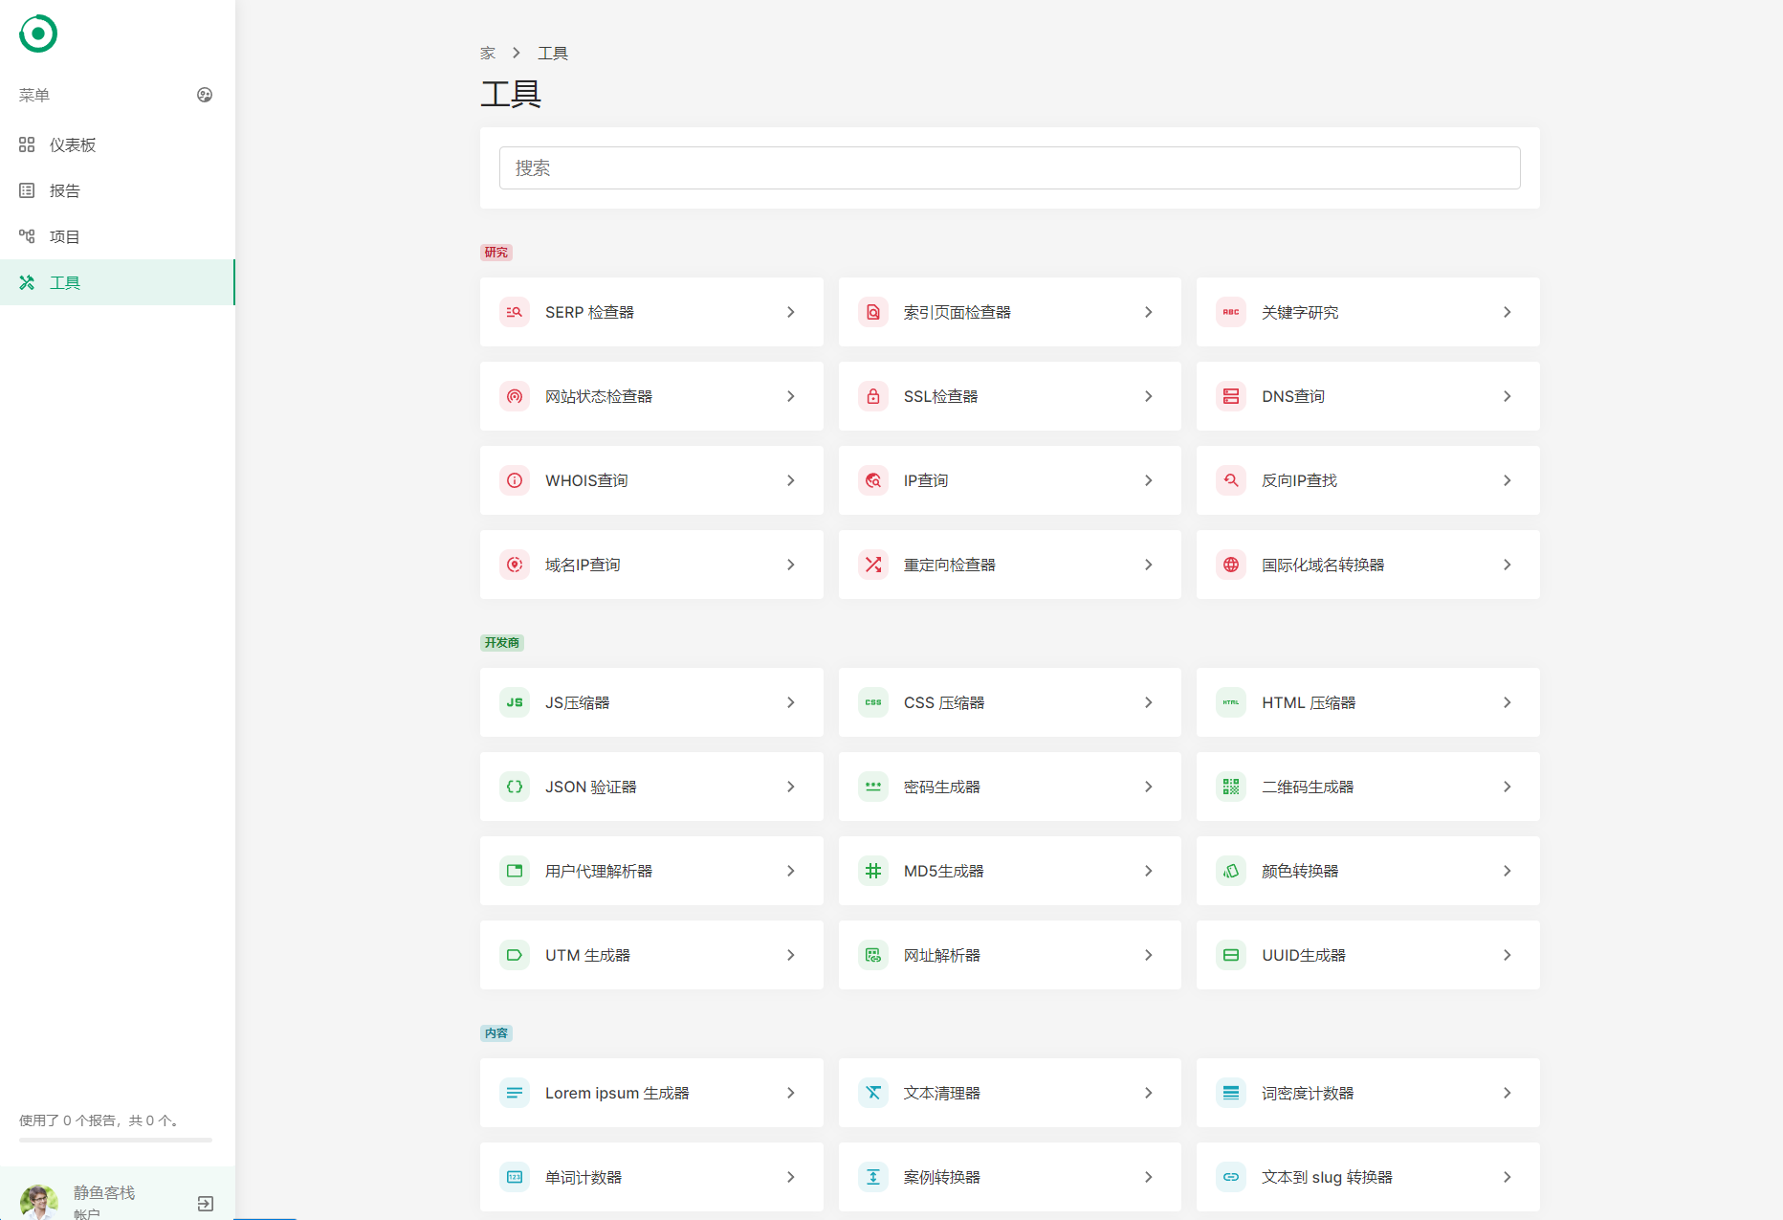Click the SERP 检查器 tool icon
Screen dimensions: 1783x1220
pos(515,312)
